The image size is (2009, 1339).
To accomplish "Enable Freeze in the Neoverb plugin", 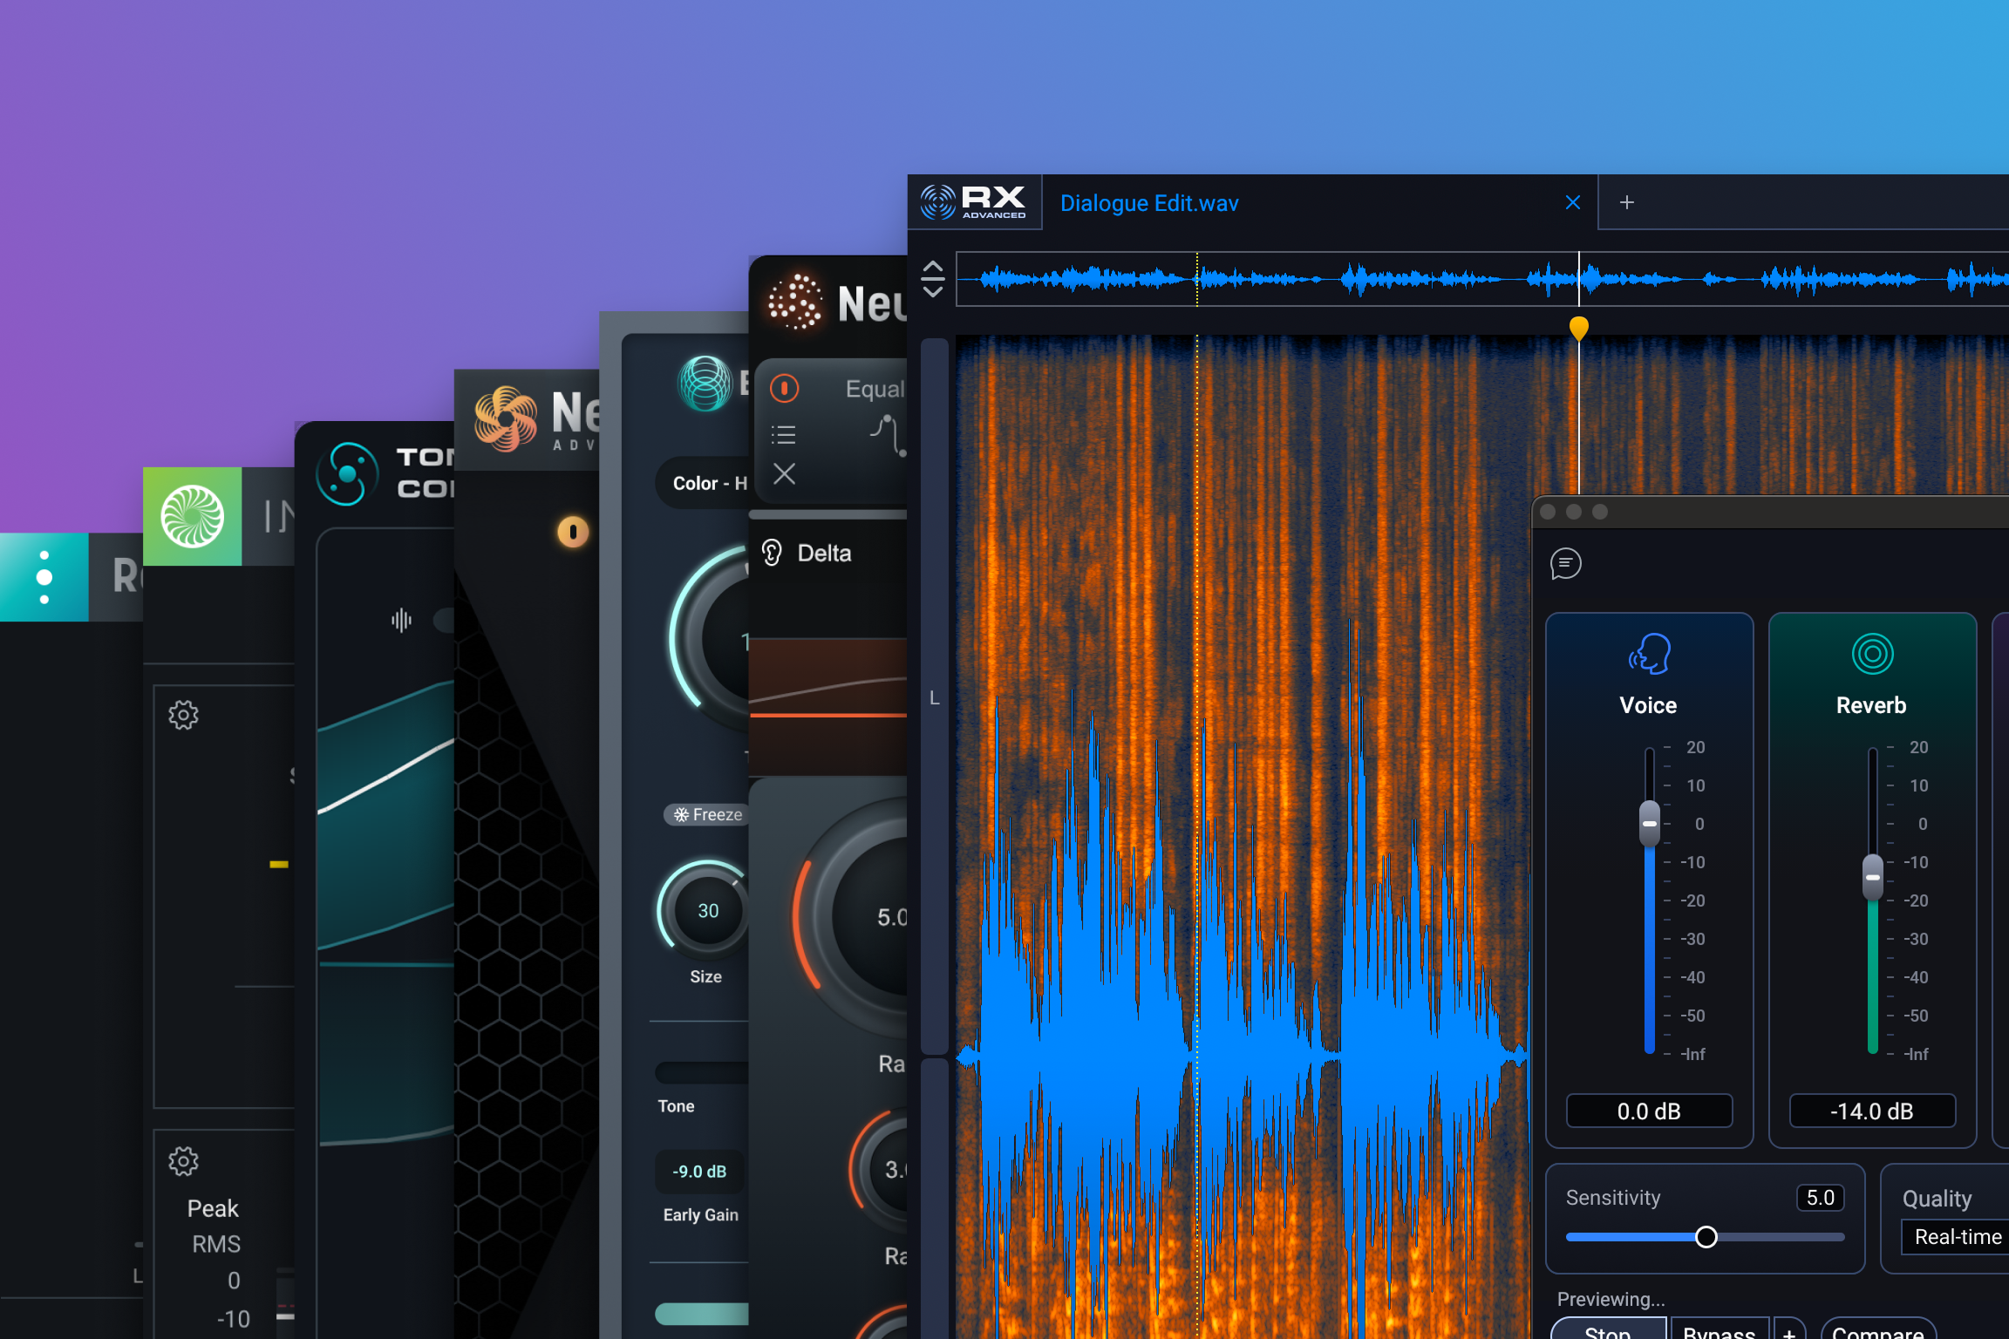I will point(707,814).
